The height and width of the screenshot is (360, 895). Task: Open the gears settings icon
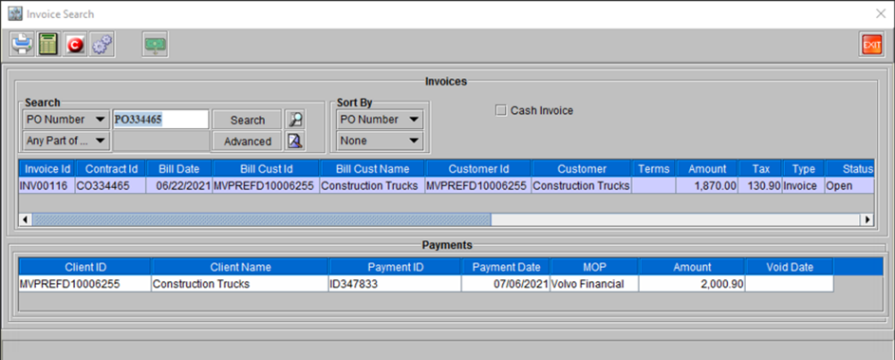pyautogui.click(x=103, y=45)
